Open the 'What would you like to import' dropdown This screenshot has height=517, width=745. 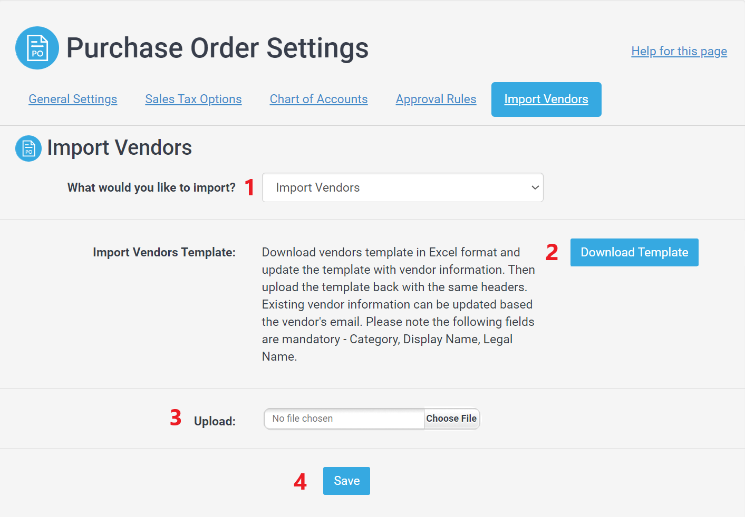[x=403, y=187]
